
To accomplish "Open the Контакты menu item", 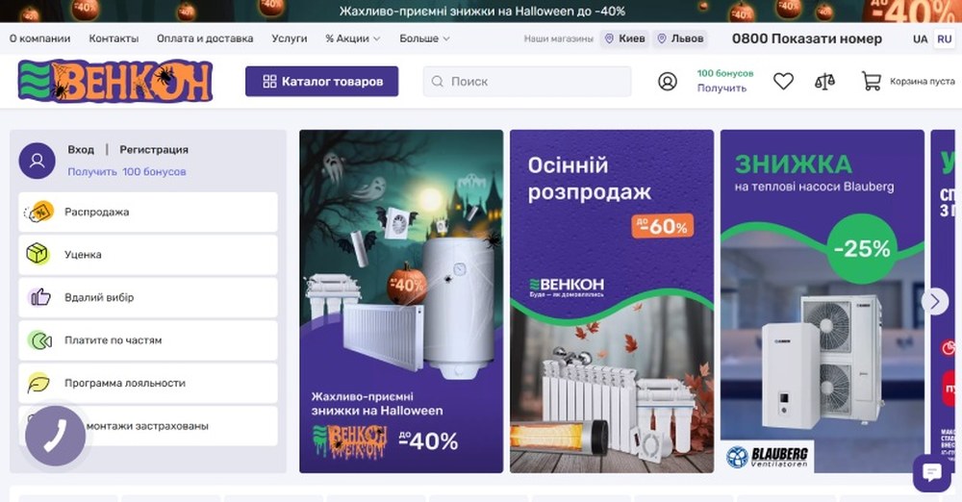I will 114,38.
